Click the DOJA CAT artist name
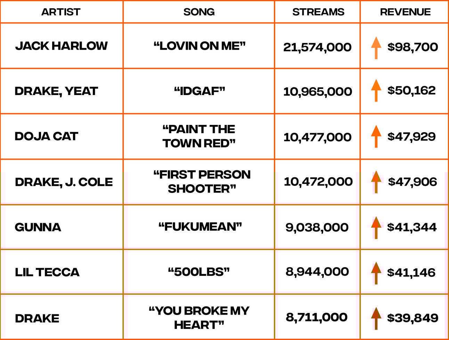Image resolution: width=449 pixels, height=340 pixels. pos(46,136)
